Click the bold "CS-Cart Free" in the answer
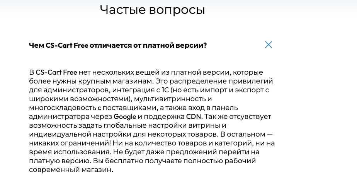This screenshot has width=357, height=182. (57, 72)
